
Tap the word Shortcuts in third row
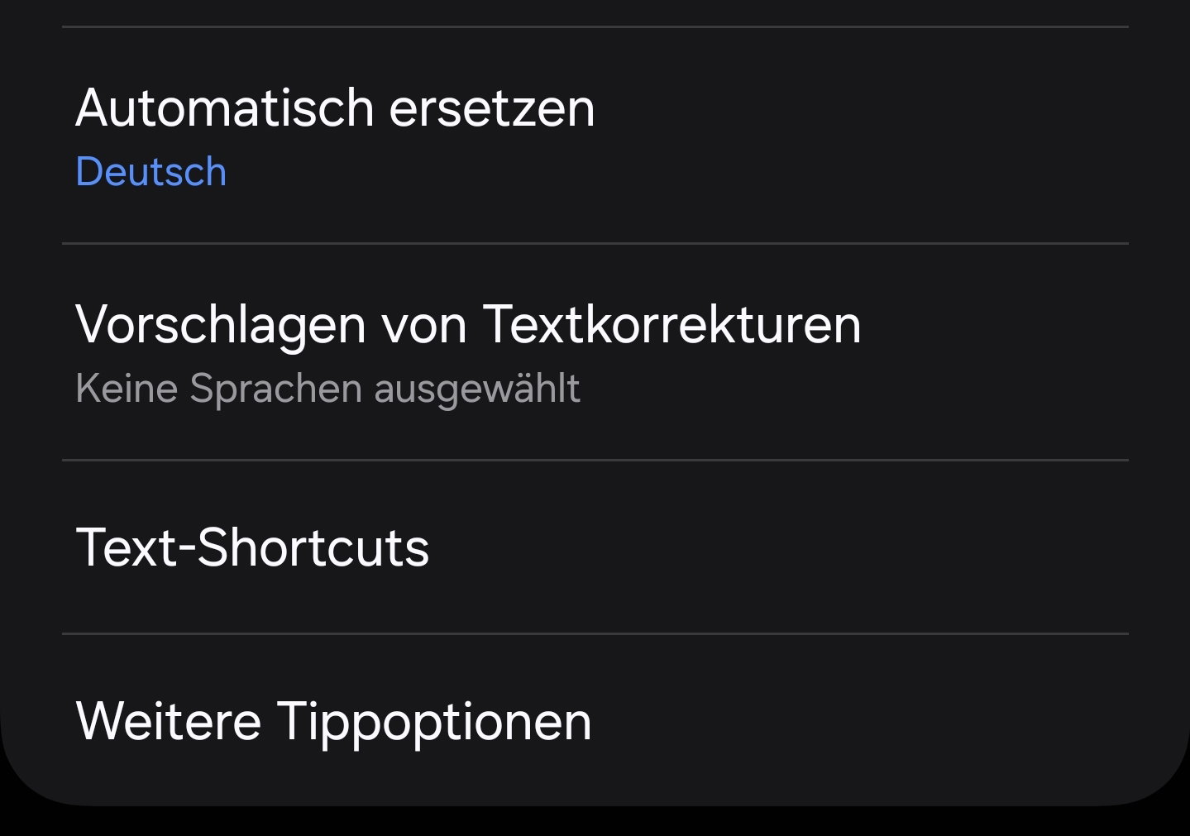[313, 547]
